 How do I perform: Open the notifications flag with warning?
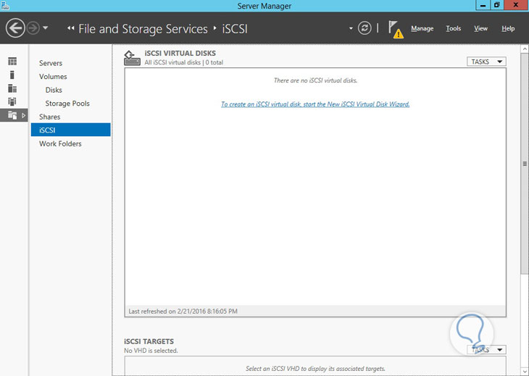(395, 29)
